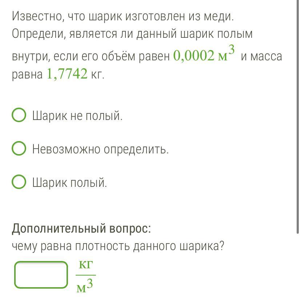Choose the "Невозможно определить." radio option
Image resolution: width=301 pixels, height=301 pixels.
pyautogui.click(x=19, y=149)
